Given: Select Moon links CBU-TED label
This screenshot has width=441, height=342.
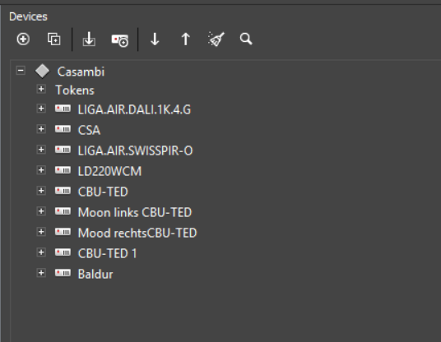Looking at the screenshot, I should pos(135,212).
